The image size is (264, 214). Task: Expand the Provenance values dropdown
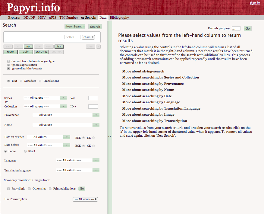(x=96, y=115)
